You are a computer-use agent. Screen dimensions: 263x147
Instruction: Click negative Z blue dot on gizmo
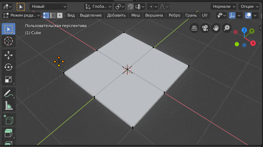[x=244, y=45]
